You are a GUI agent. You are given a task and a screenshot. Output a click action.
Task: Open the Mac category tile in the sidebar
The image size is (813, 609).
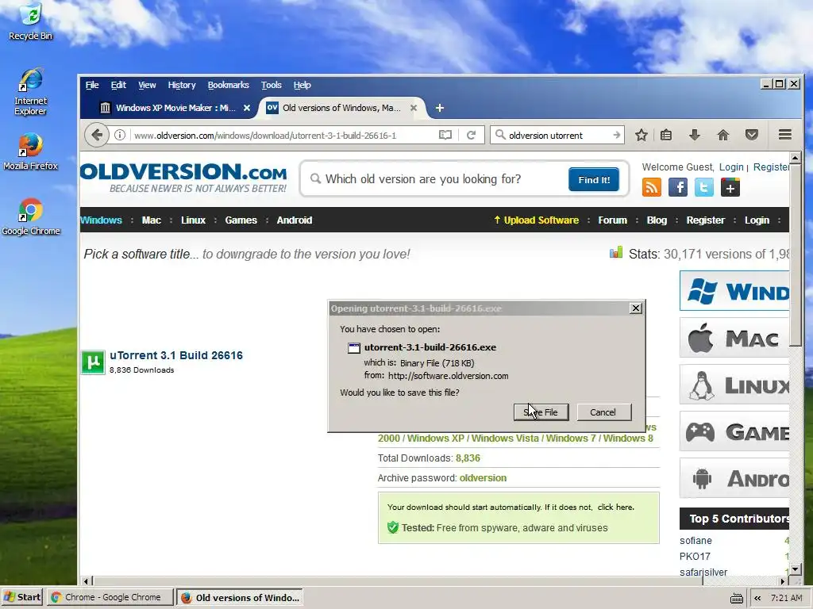[x=734, y=338]
